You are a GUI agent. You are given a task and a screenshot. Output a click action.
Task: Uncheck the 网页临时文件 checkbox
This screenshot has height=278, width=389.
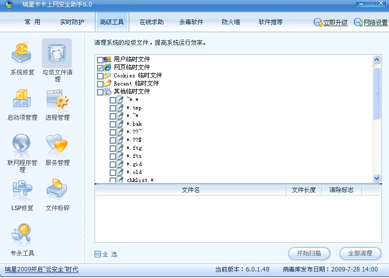pyautogui.click(x=100, y=68)
